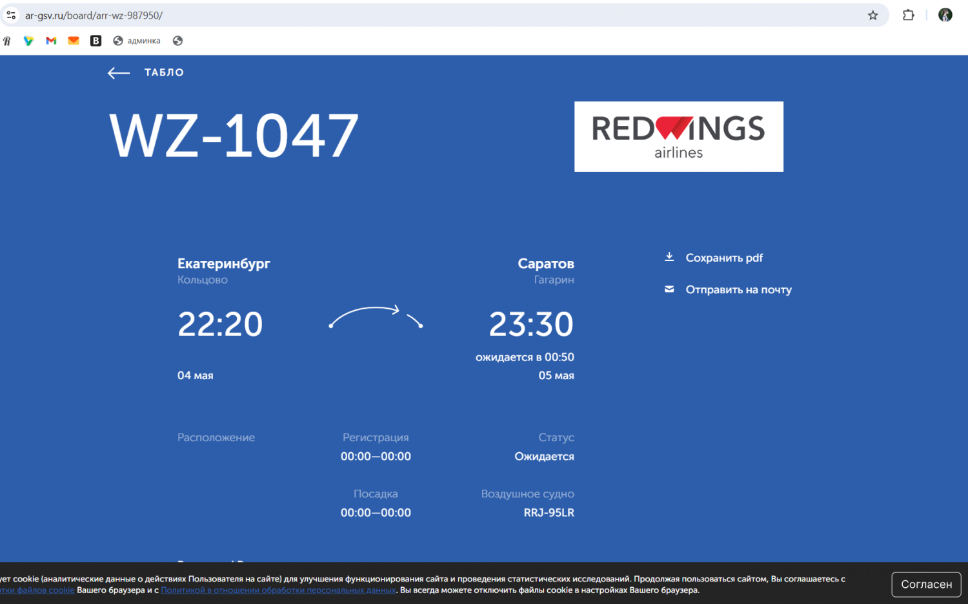Viewport: 968px width, 604px height.
Task: Open the админка bookmark
Action: tap(137, 41)
